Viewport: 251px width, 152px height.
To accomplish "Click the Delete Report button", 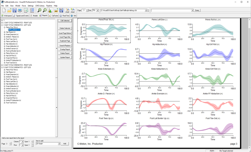I will point(65,53).
